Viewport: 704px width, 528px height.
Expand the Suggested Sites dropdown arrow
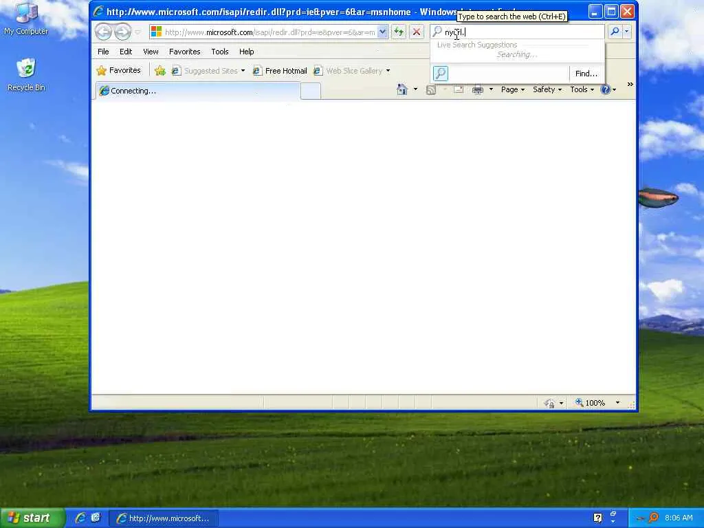click(x=243, y=71)
